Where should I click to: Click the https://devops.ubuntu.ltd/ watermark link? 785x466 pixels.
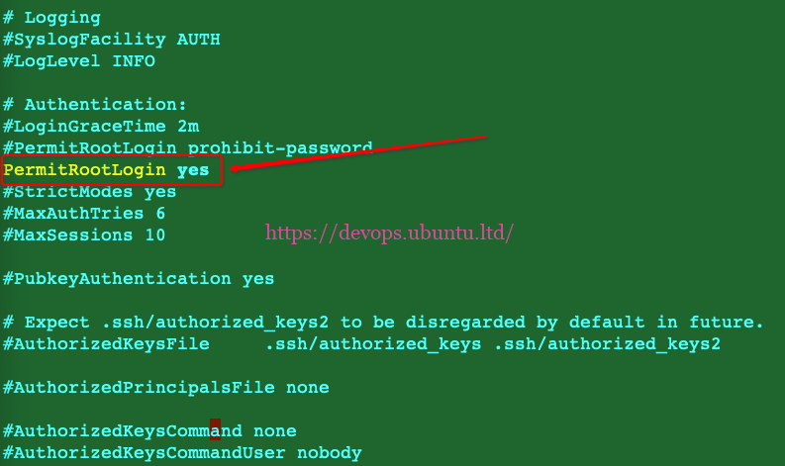tap(390, 233)
